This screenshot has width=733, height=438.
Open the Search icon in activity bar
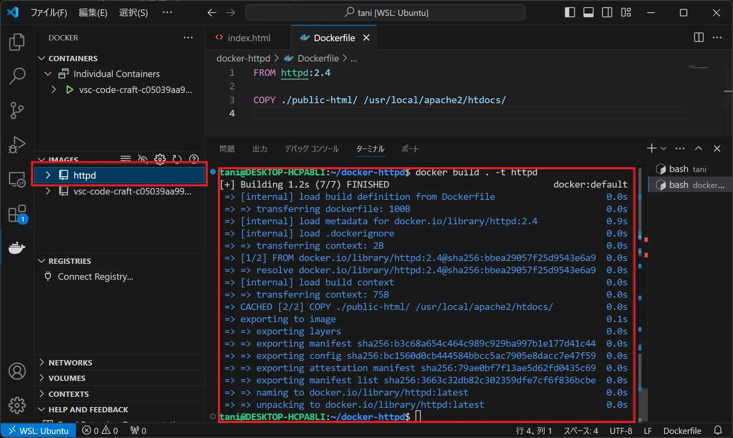point(17,76)
